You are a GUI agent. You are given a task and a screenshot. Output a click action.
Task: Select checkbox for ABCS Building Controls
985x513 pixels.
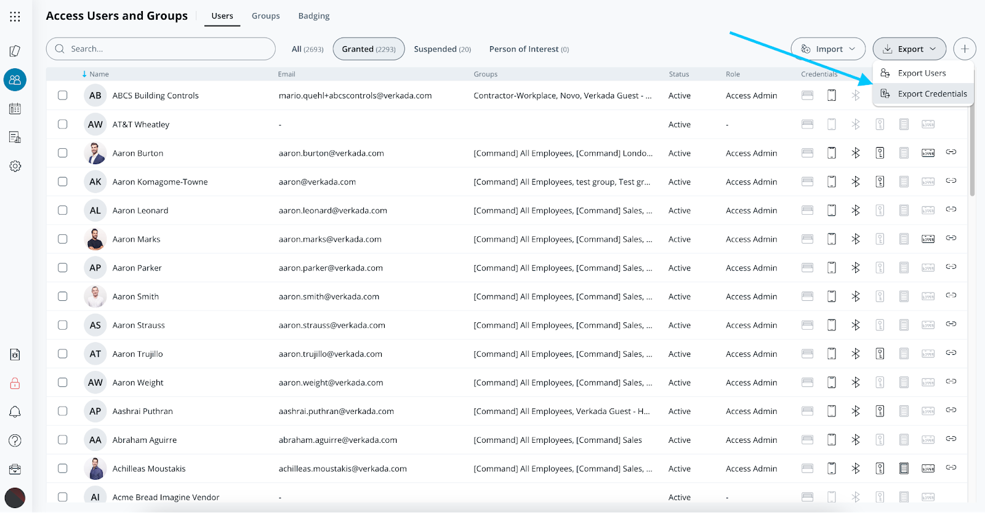[x=63, y=95]
